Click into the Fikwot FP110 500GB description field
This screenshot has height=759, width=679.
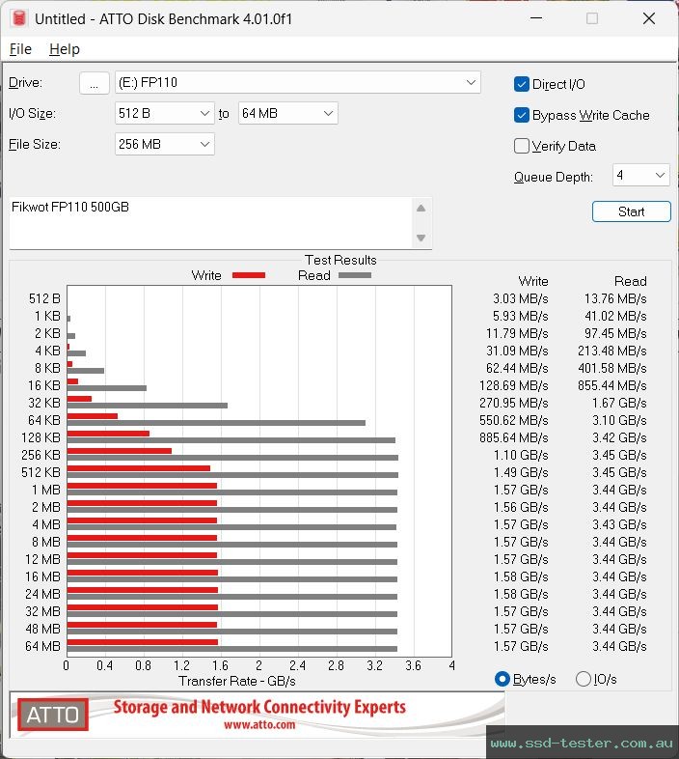click(210, 223)
